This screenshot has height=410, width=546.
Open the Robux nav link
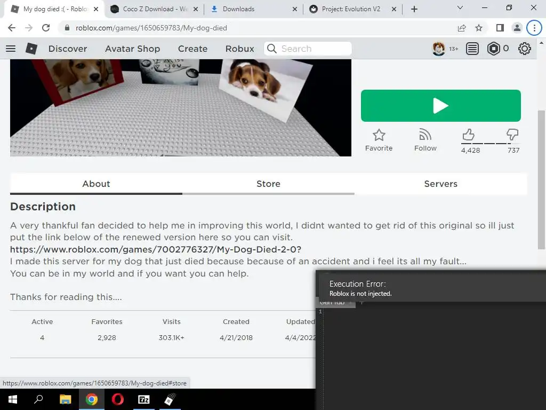pyautogui.click(x=239, y=49)
